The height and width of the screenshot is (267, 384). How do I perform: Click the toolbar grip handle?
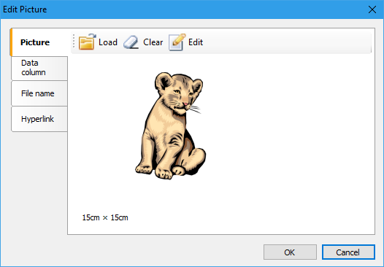point(74,41)
